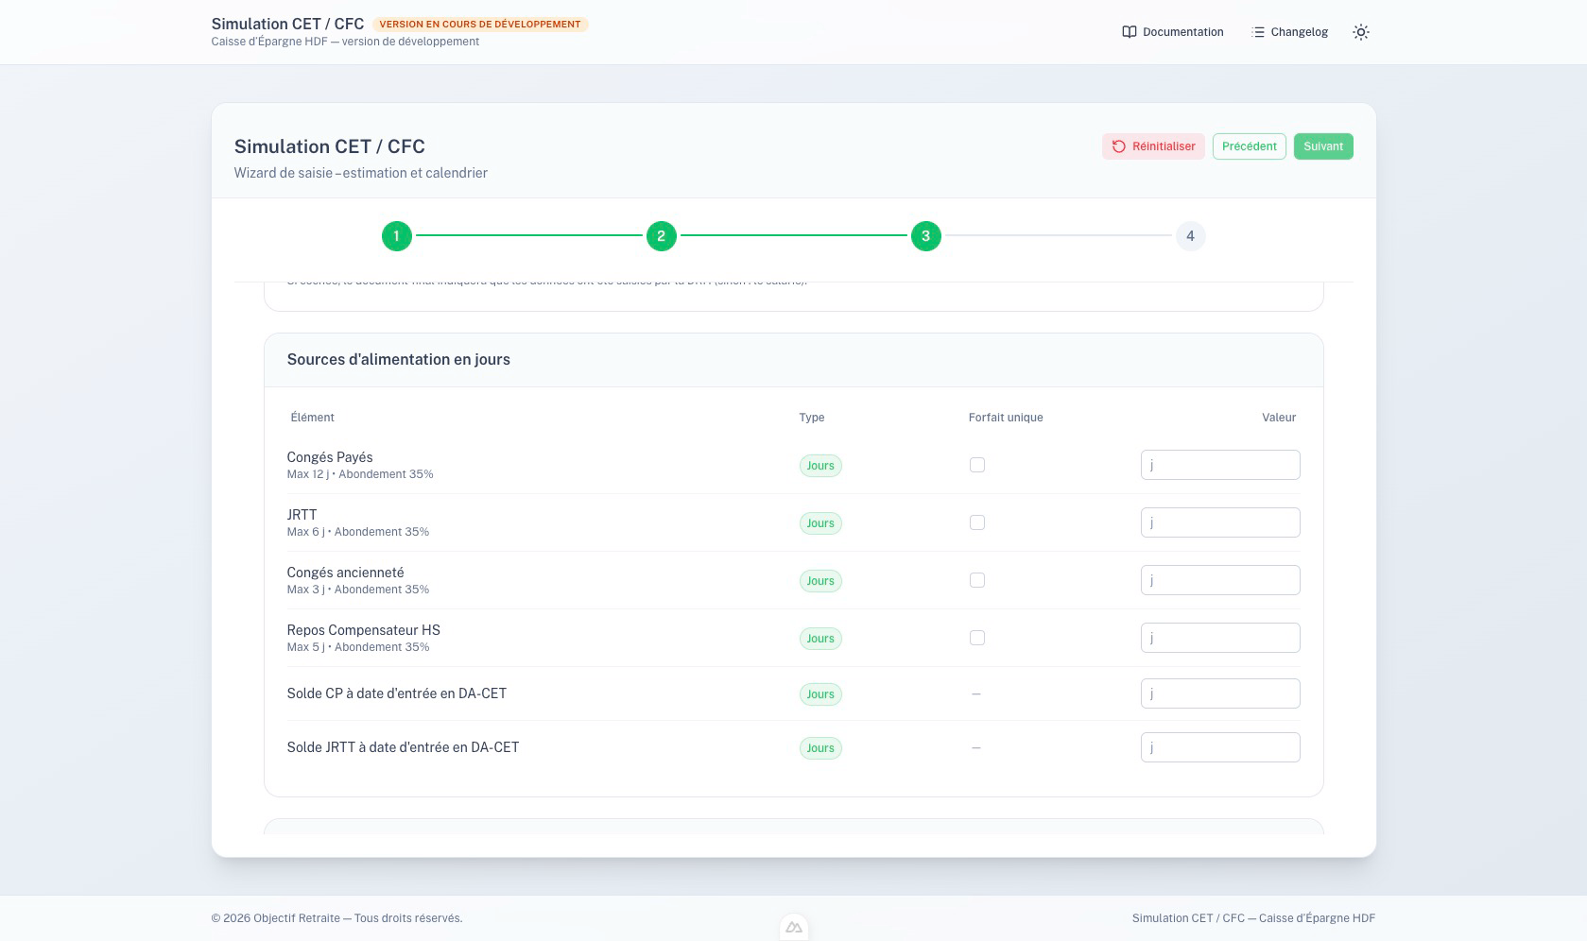Viewport: 1587px width, 941px height.
Task: Click the Changelog list icon
Action: pos(1257,32)
